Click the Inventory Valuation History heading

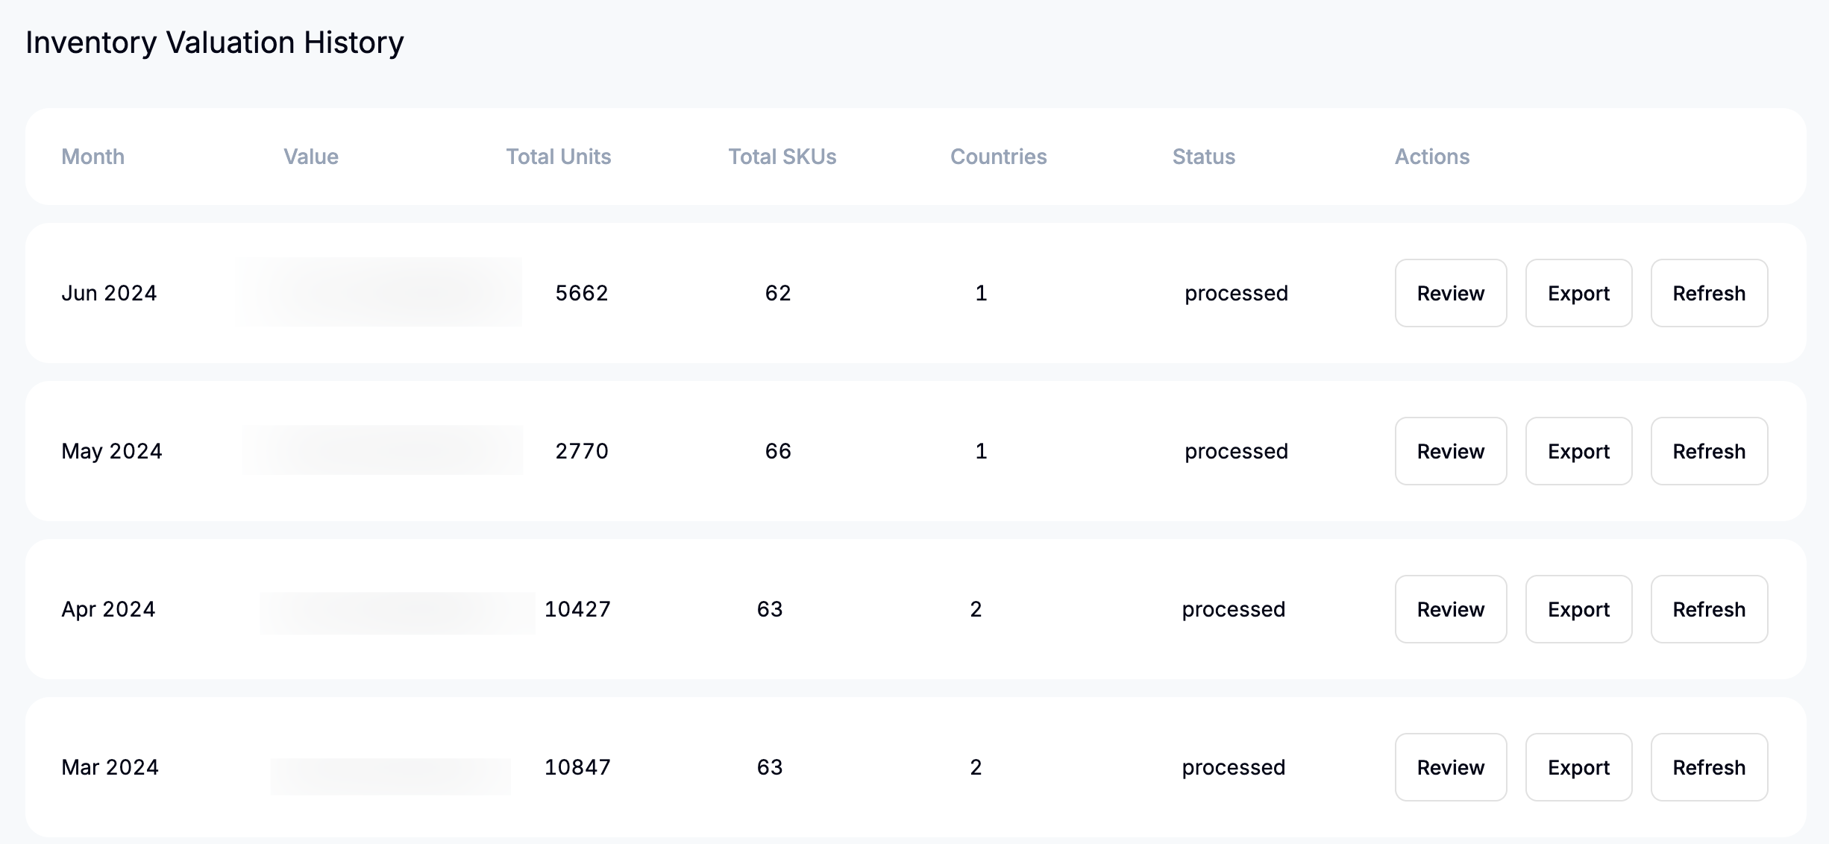click(215, 42)
